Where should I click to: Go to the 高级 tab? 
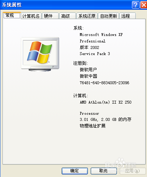[x=67, y=16]
